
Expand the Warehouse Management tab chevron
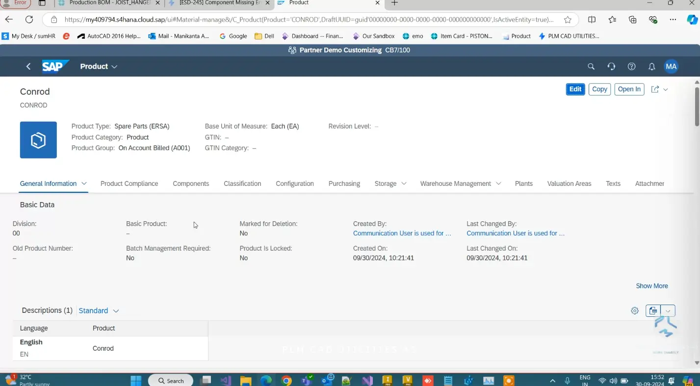click(498, 183)
